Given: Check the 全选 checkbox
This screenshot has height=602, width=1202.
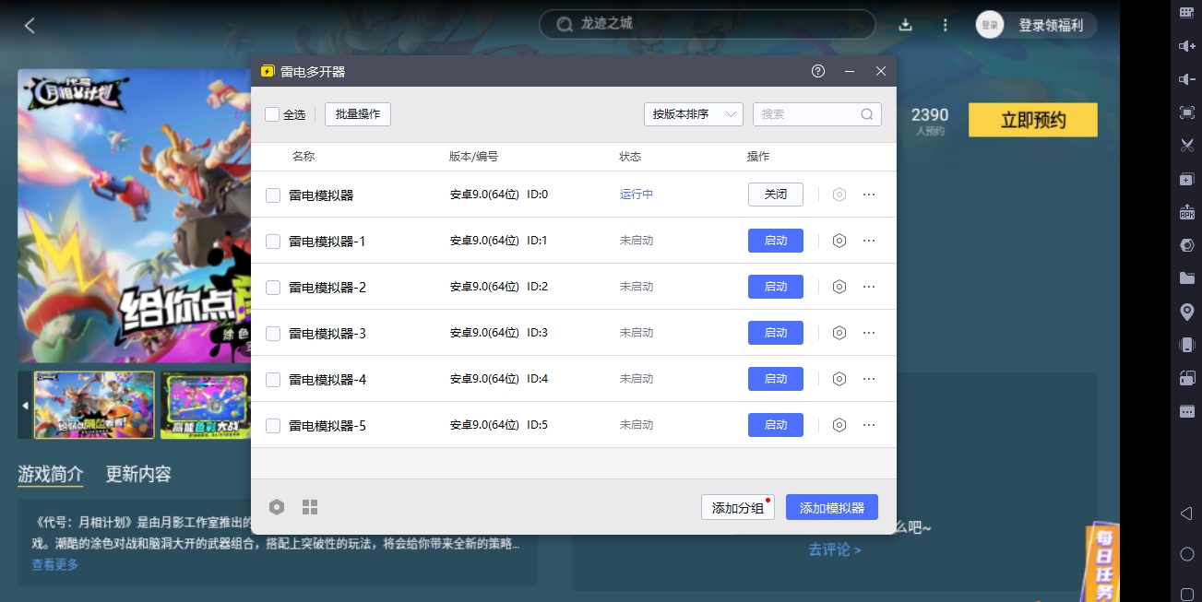Looking at the screenshot, I should (272, 114).
